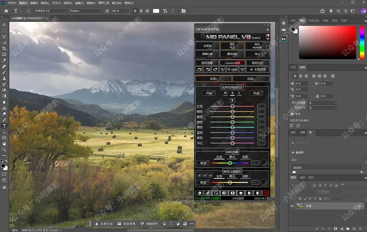Select the Zoom tool in left toolbar
Viewport: 367px width, 232px height.
[4, 150]
